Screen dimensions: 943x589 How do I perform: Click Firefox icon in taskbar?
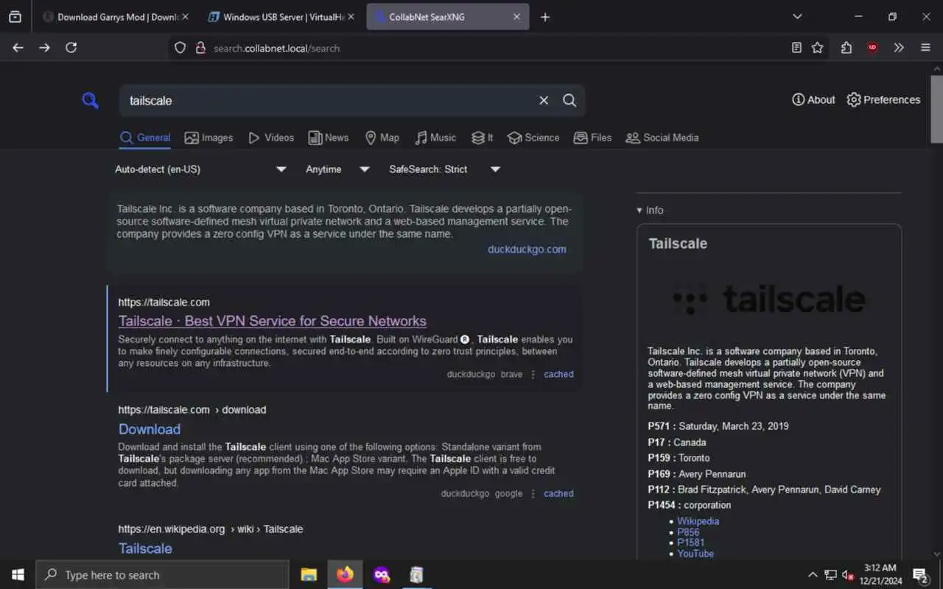[x=345, y=575]
